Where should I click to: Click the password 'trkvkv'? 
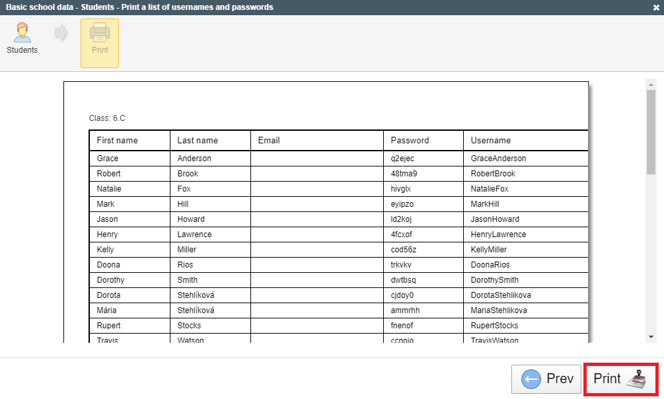[401, 265]
